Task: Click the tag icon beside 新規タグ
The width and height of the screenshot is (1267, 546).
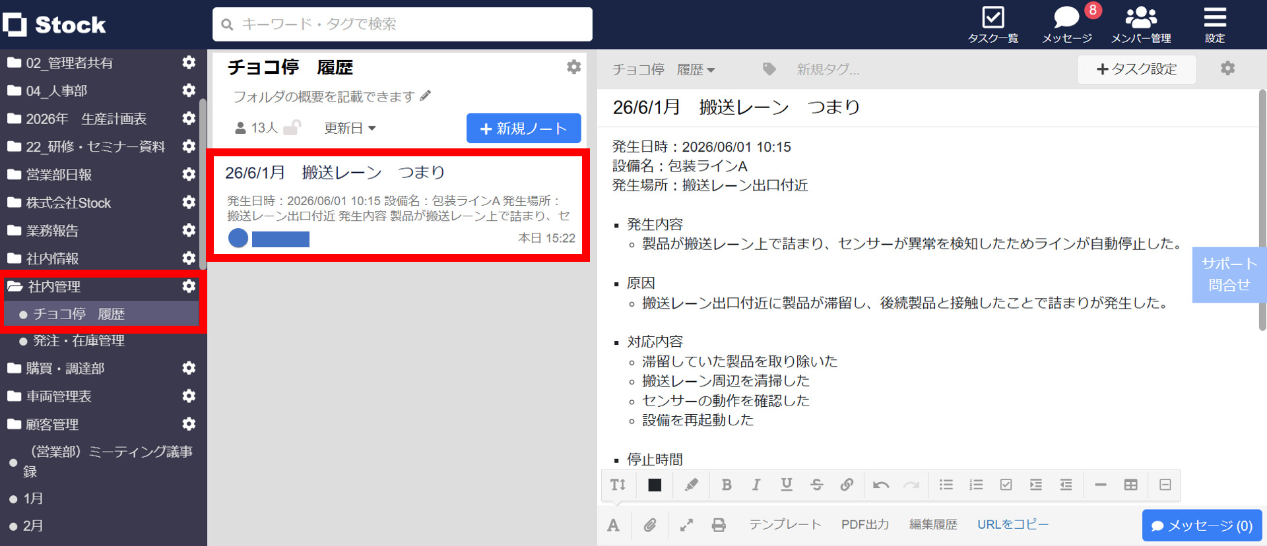Action: tap(769, 69)
